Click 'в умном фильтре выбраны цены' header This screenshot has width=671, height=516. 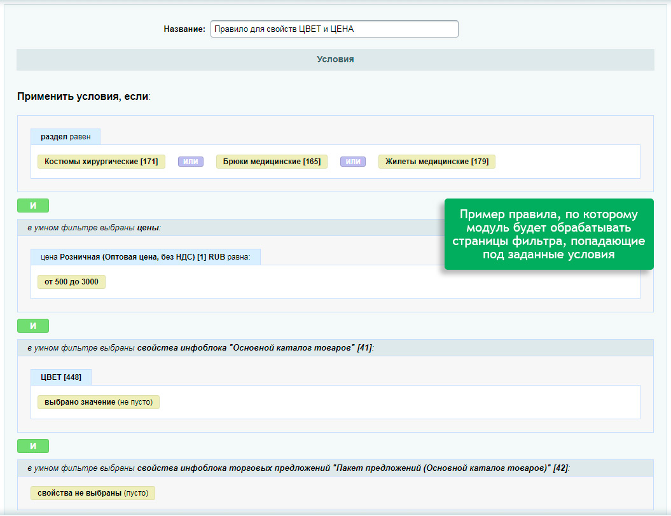coord(94,228)
